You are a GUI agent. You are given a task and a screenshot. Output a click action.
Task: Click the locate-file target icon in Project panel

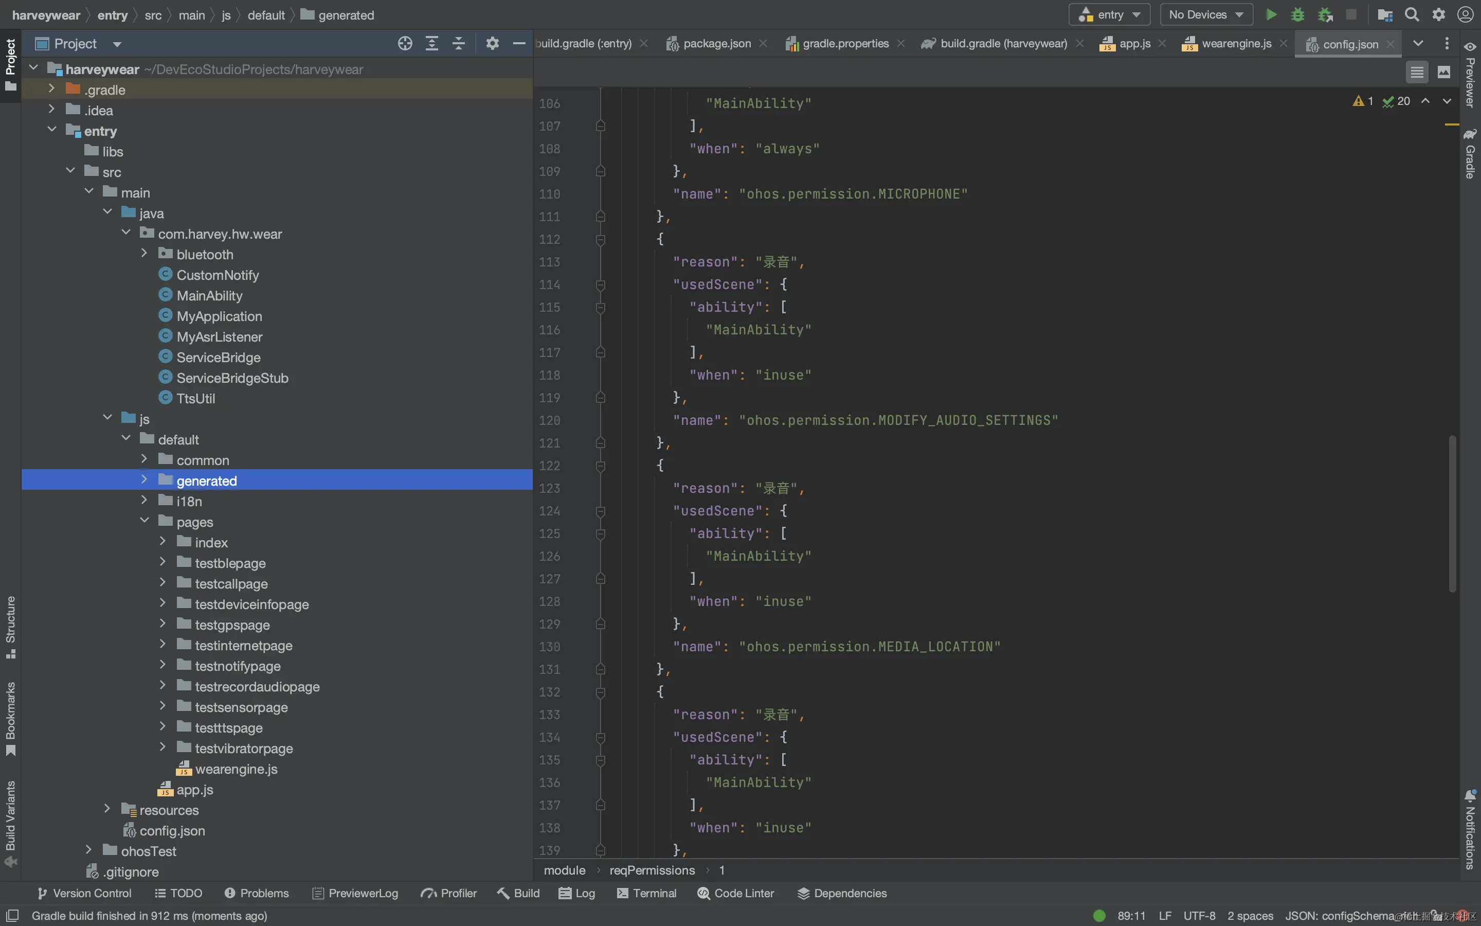pos(405,44)
